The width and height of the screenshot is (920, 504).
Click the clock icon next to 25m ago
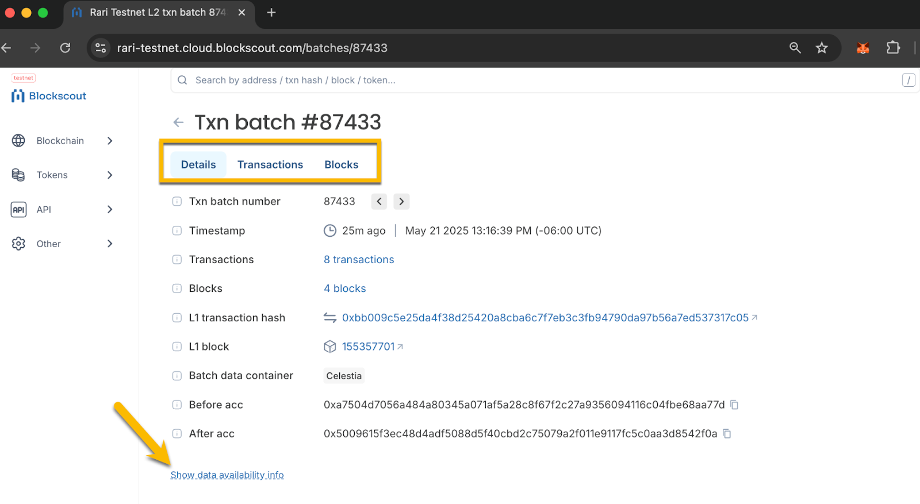[x=330, y=230]
